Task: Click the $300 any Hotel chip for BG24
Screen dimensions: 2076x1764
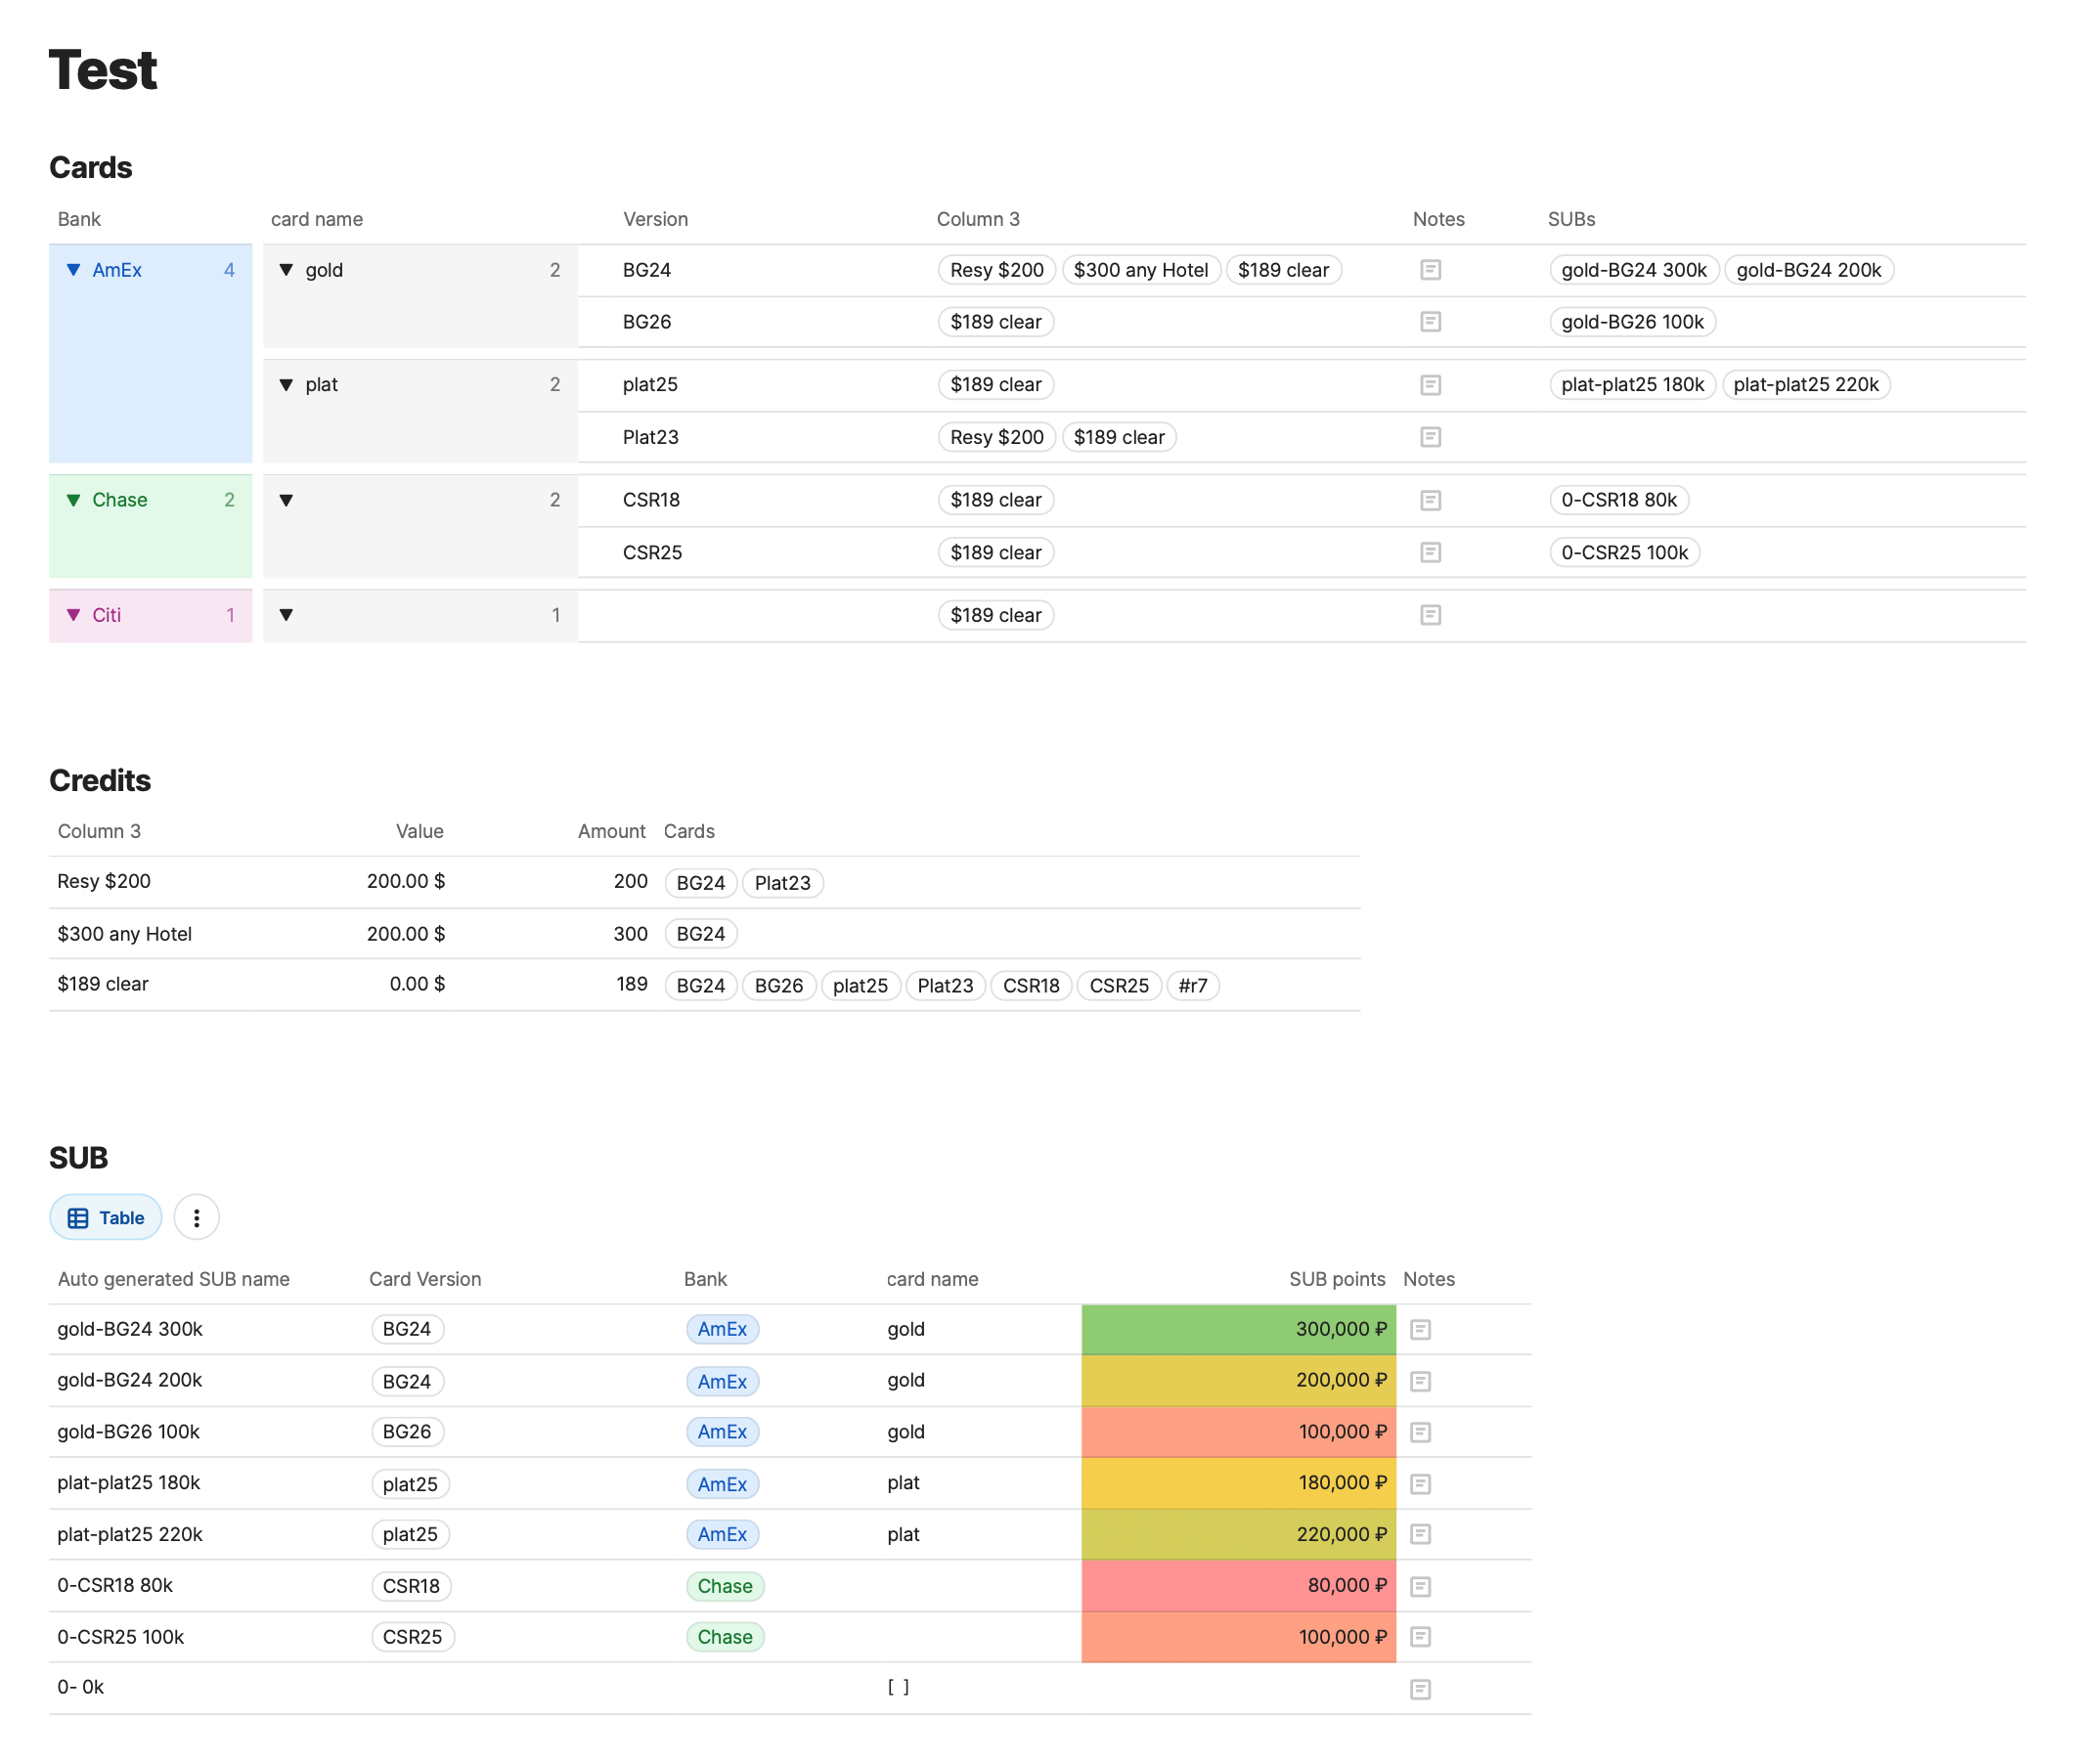Action: tap(1140, 270)
